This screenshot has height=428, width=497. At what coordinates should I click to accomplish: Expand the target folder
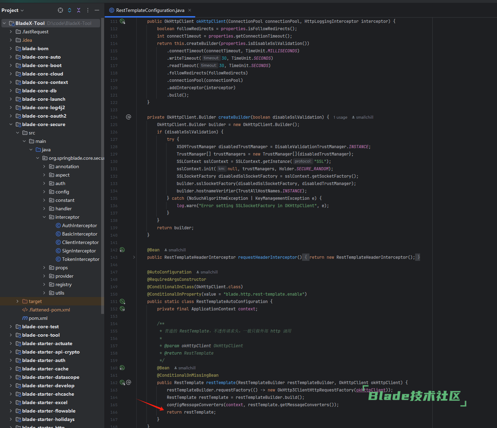click(x=18, y=301)
